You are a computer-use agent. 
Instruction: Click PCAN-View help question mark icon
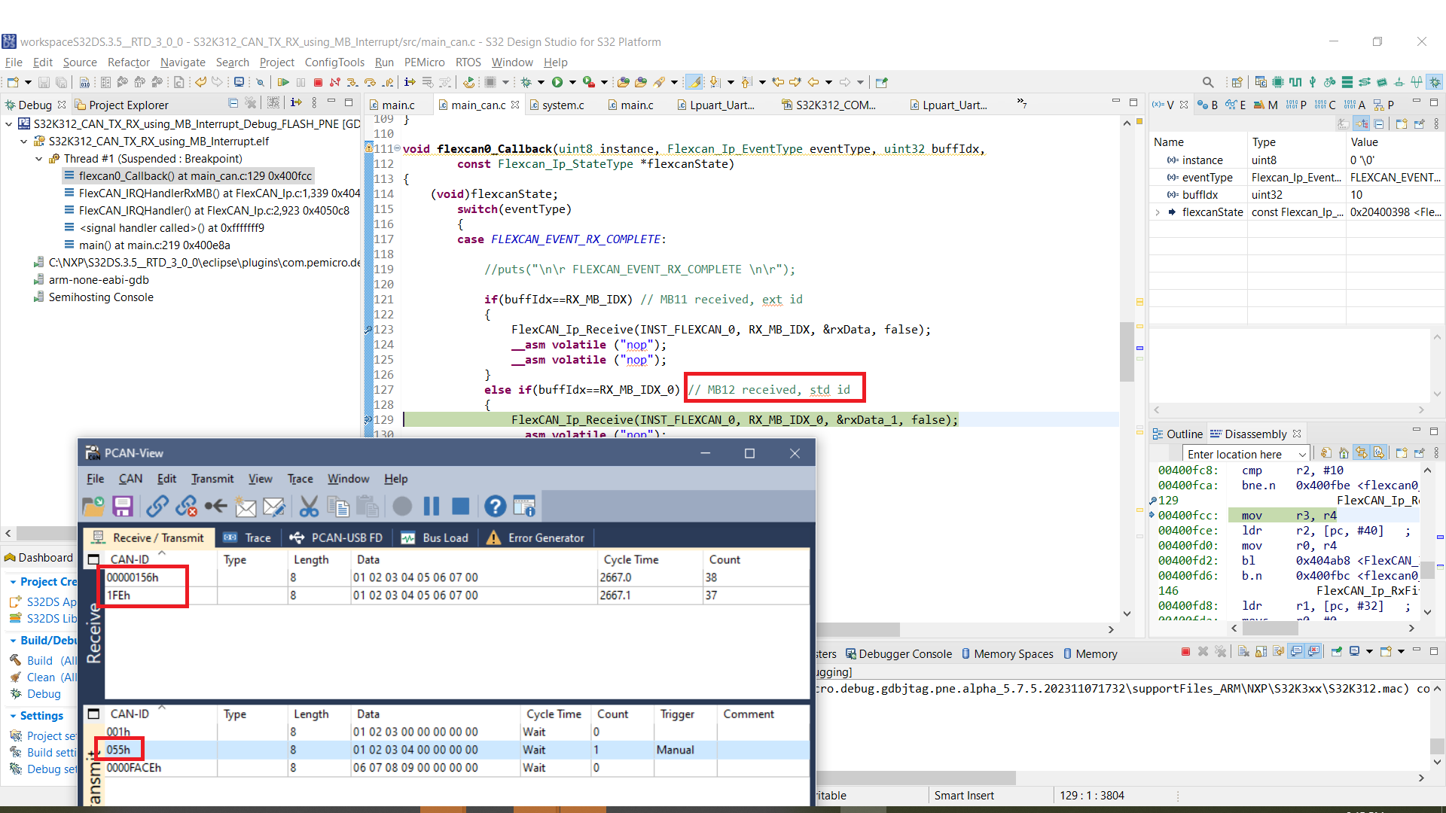point(495,507)
